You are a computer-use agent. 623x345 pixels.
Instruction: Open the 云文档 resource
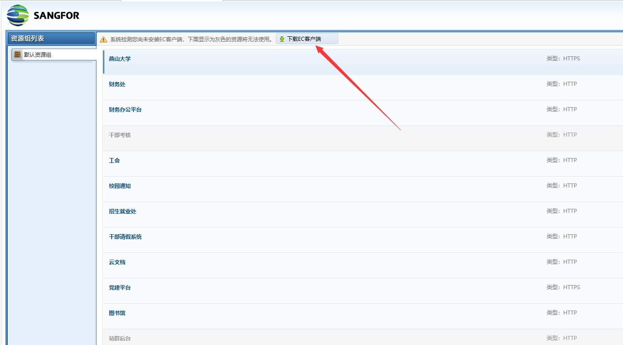pyautogui.click(x=117, y=262)
